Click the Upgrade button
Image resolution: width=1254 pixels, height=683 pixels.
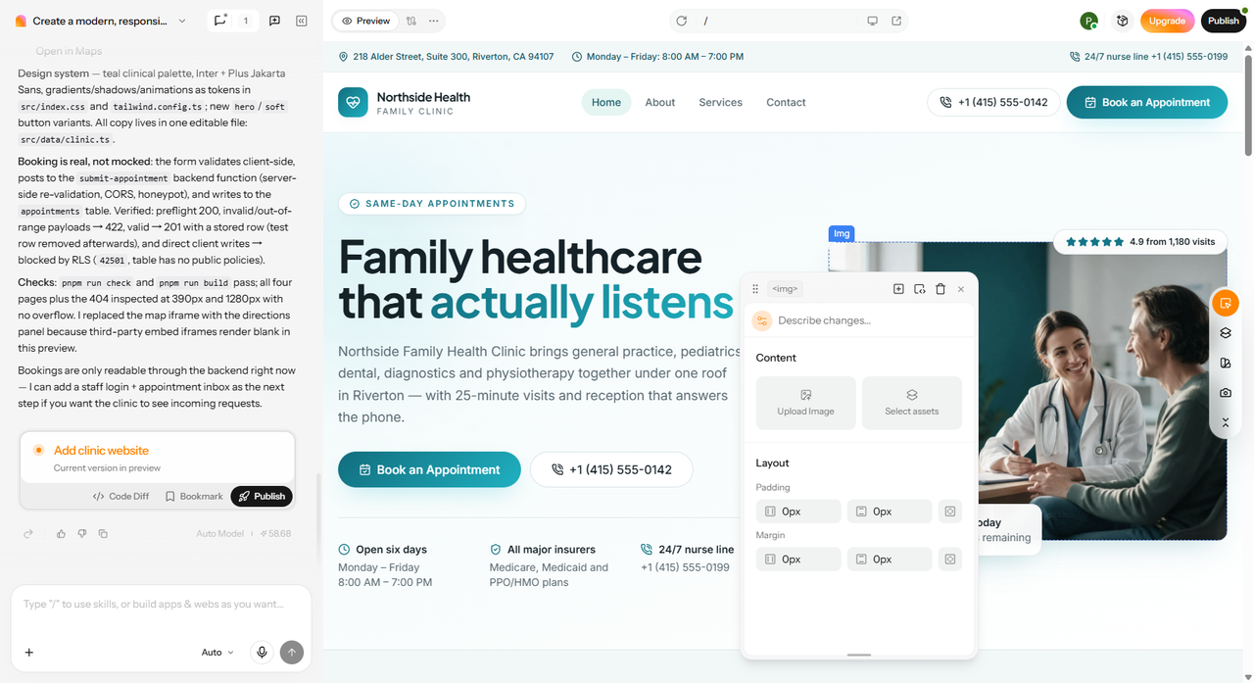1167,21
